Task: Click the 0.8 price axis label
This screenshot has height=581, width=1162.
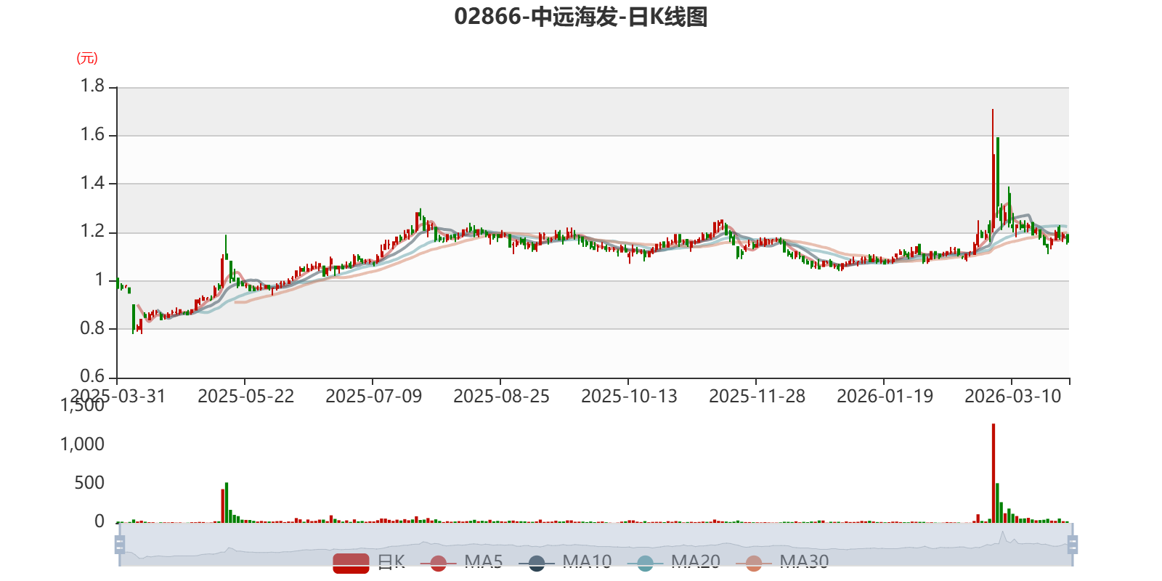Action: (x=92, y=328)
